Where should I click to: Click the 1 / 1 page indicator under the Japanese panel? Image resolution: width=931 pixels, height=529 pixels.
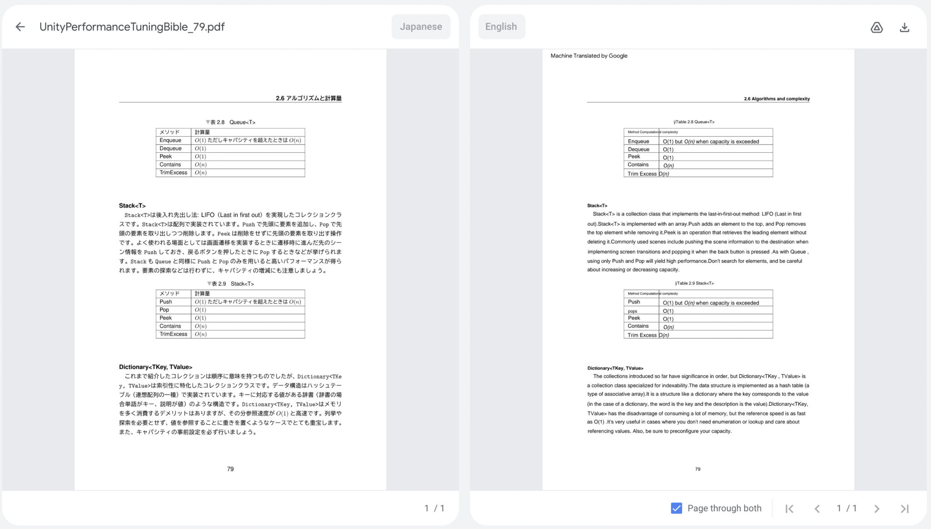click(434, 508)
